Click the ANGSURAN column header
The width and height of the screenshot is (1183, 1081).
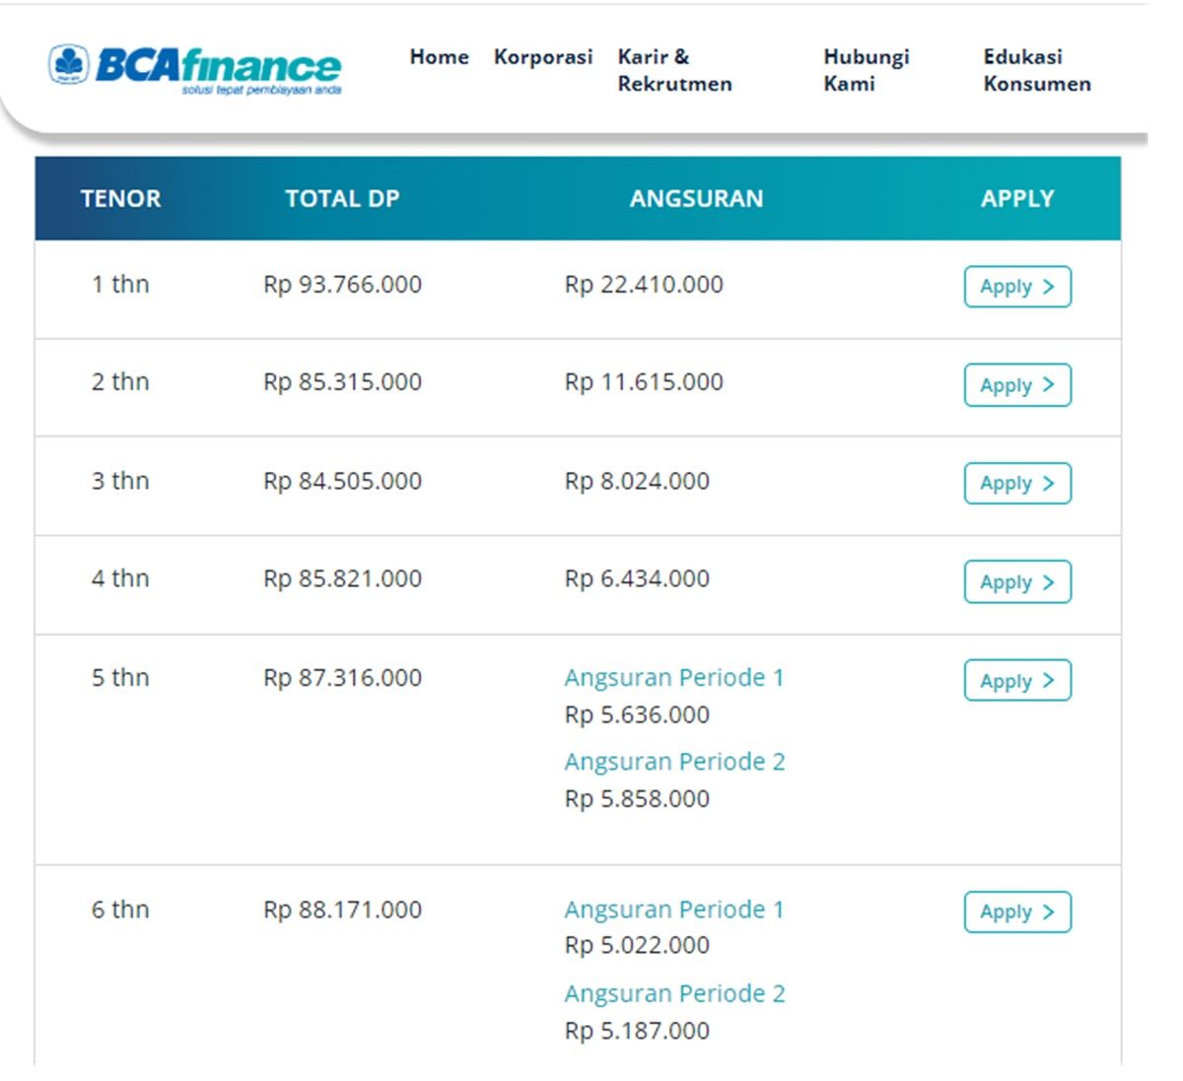[696, 199]
